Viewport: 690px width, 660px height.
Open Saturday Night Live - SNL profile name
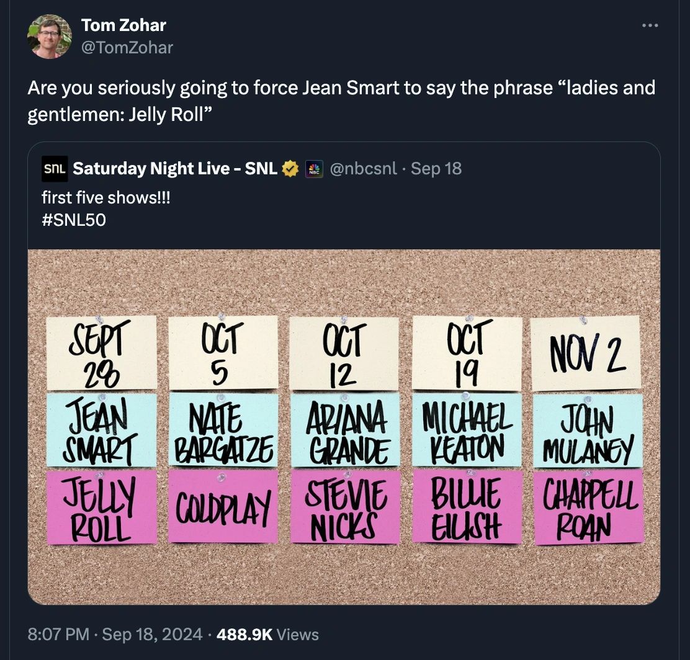point(174,169)
